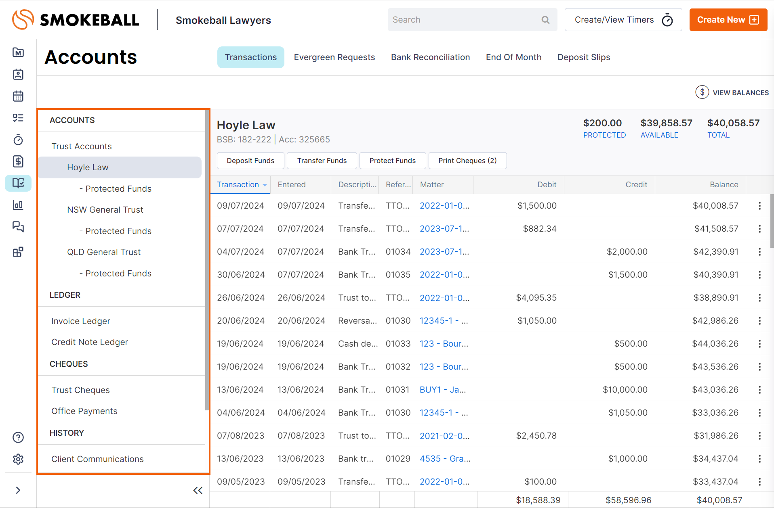Open row menu for balance $33,036.26
Screen dimensions: 774x508
click(760, 413)
